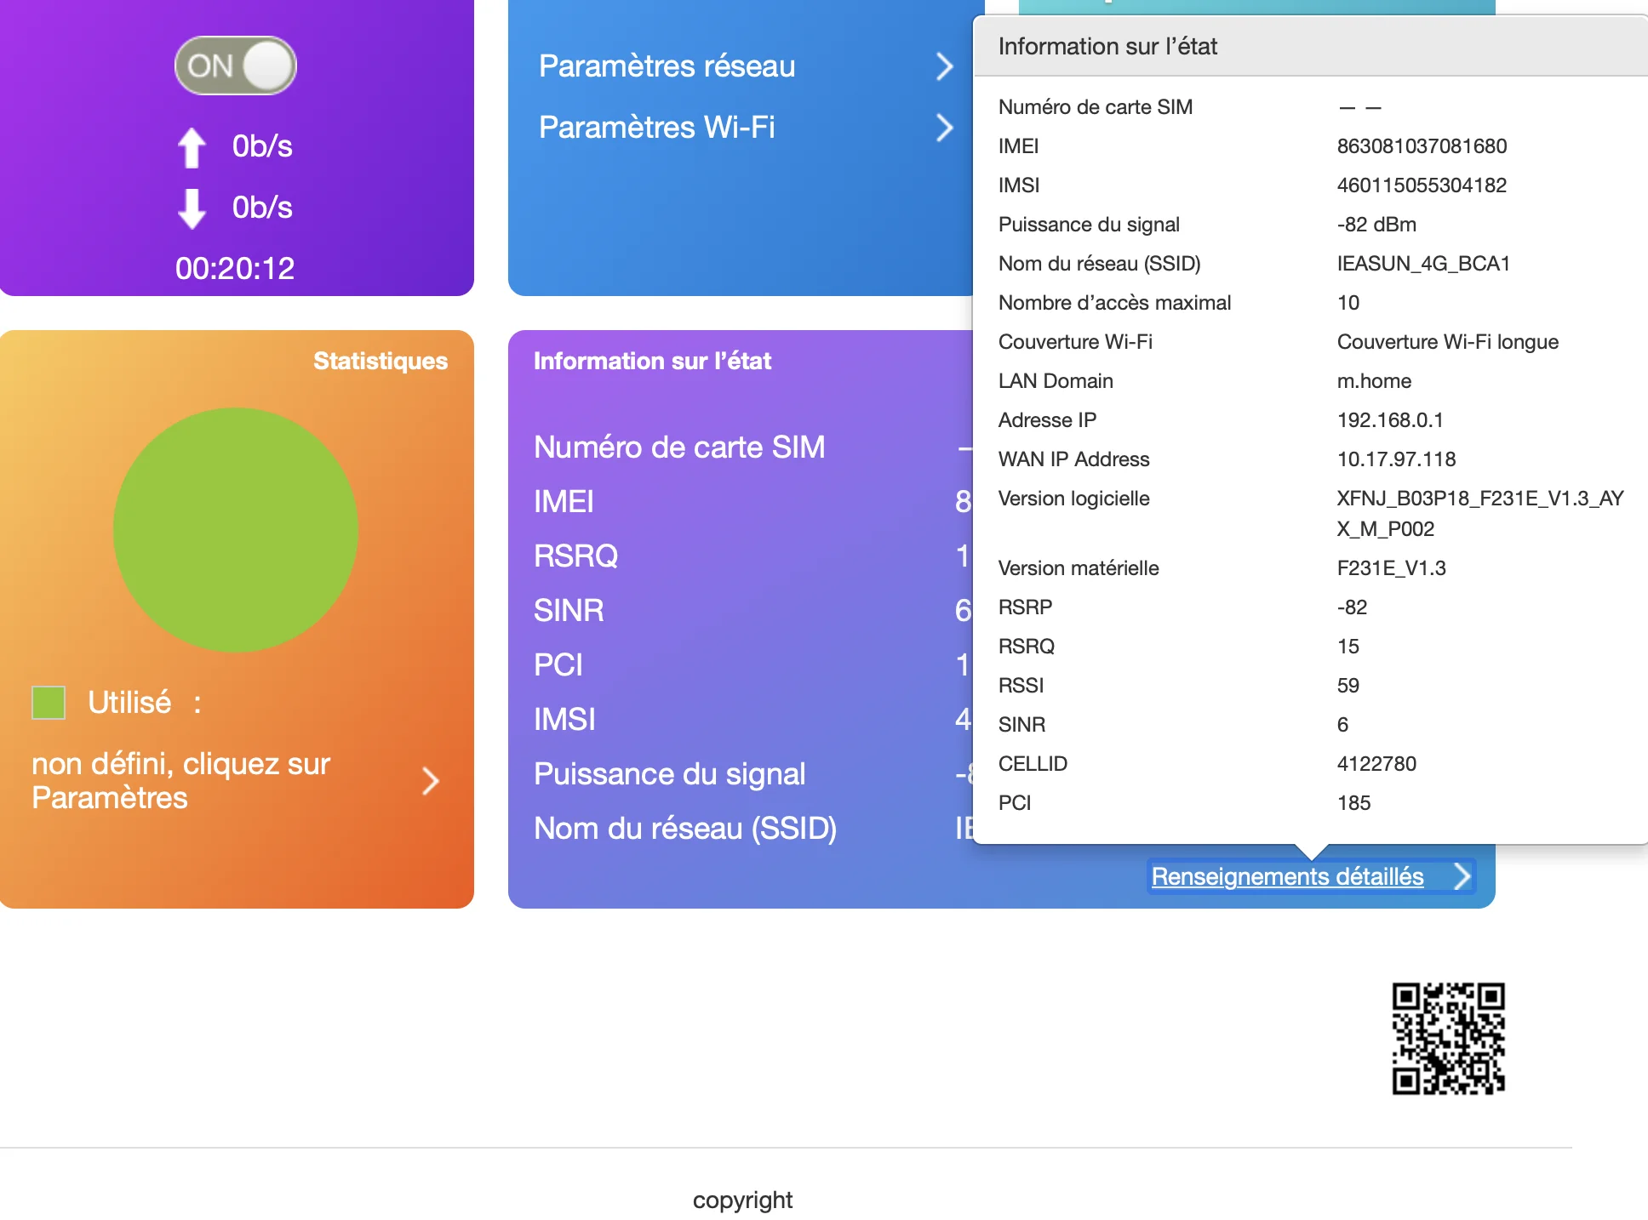Click the connection timer 00:20:12
The width and height of the screenshot is (1648, 1220).
235,269
